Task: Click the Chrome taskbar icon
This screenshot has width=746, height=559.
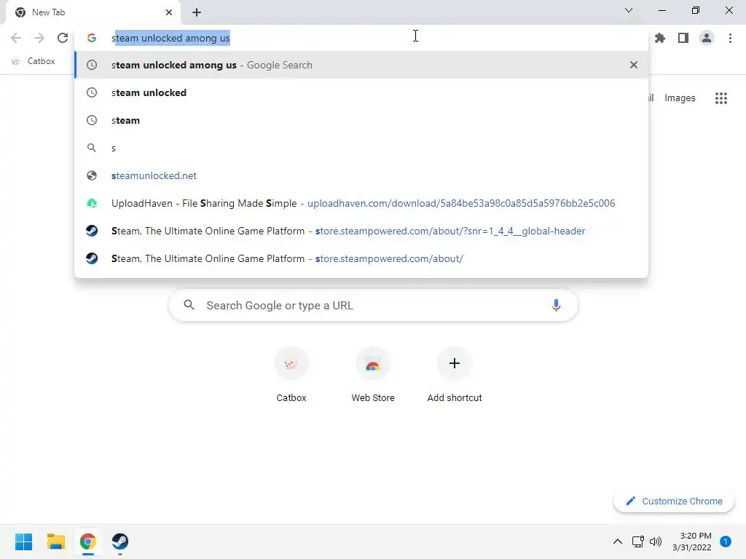Action: pyautogui.click(x=87, y=542)
